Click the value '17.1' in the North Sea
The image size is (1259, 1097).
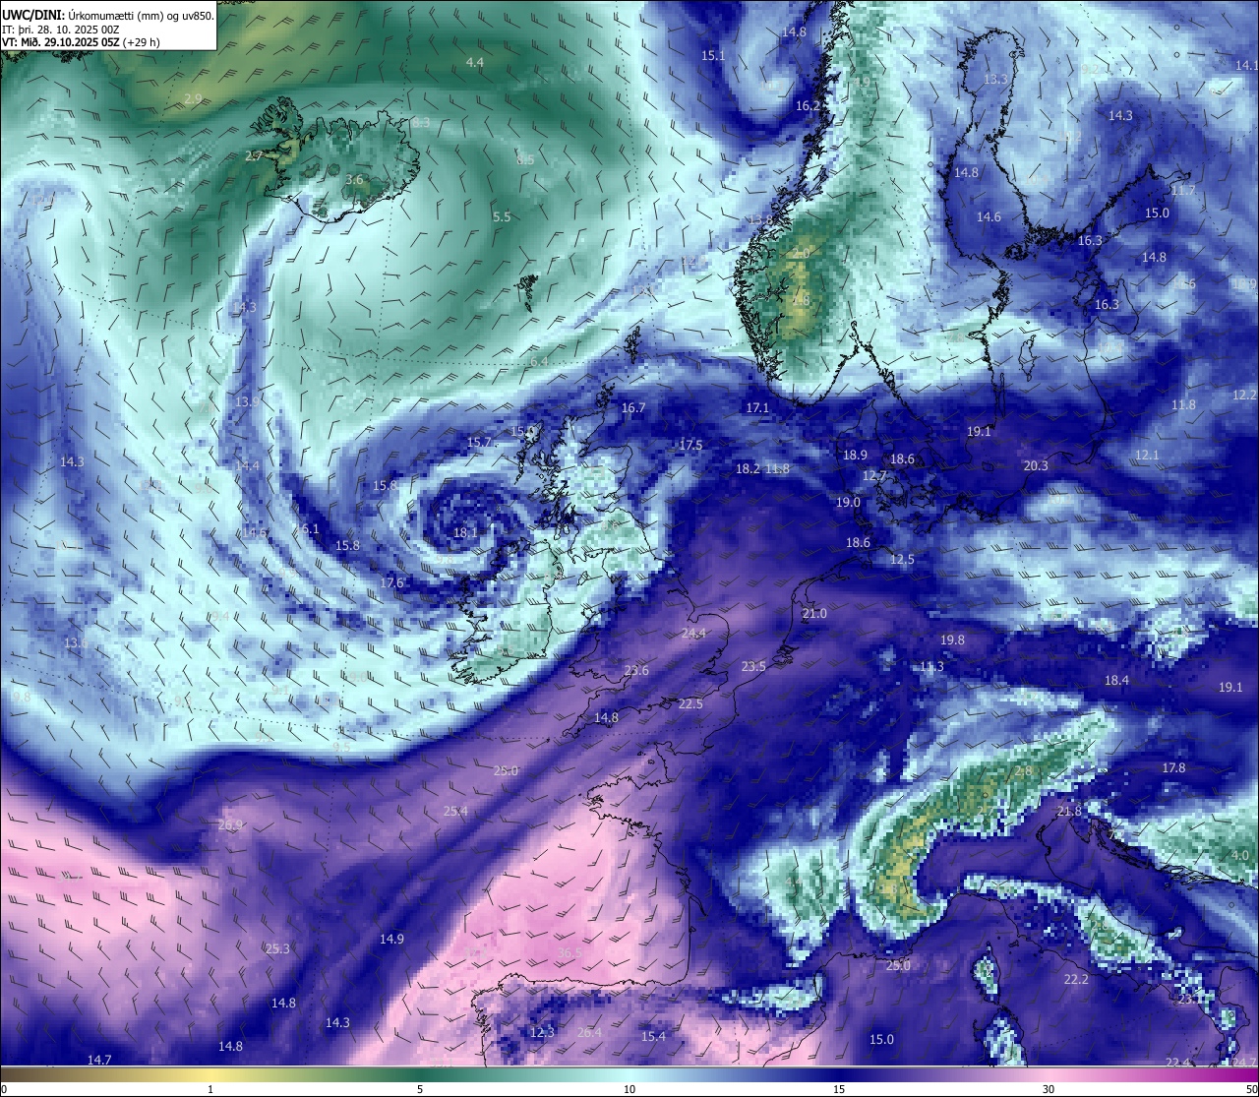757,407
